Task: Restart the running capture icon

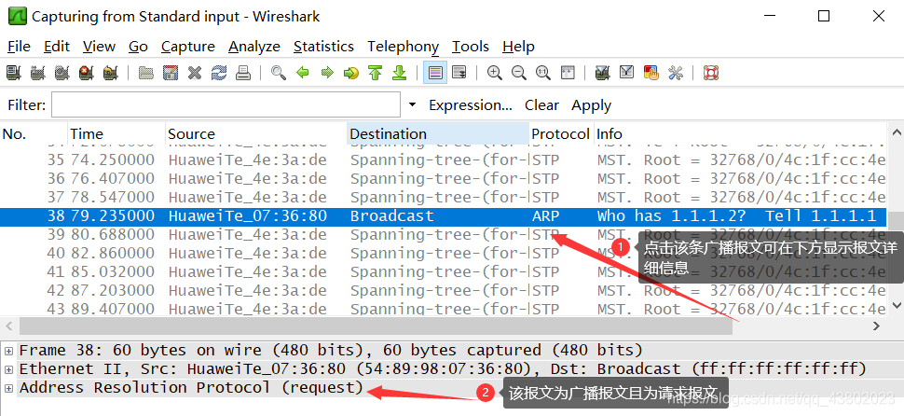Action: tap(111, 73)
